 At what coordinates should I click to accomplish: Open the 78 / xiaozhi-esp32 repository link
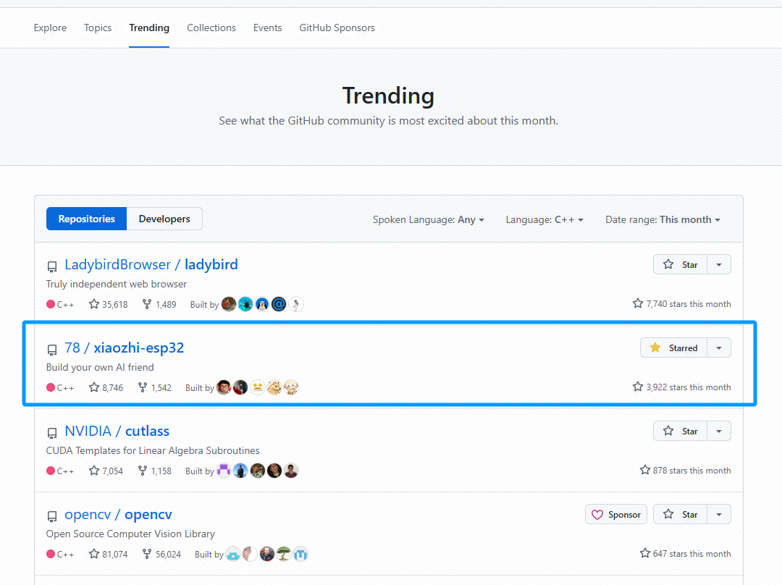[x=125, y=348]
